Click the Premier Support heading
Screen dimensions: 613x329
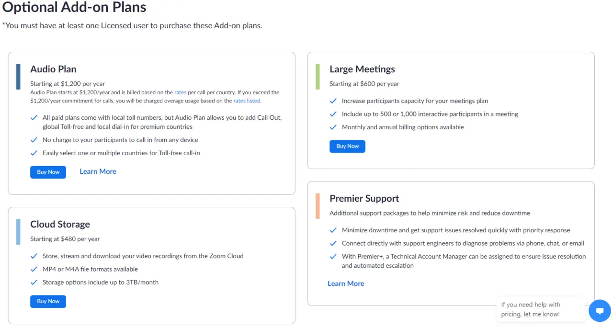pyautogui.click(x=364, y=198)
